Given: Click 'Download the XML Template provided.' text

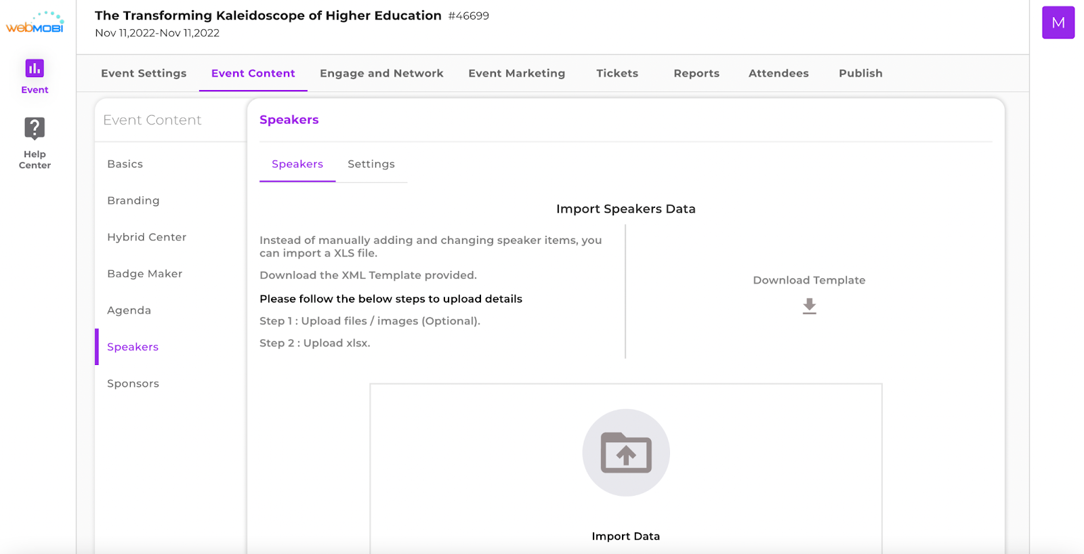Looking at the screenshot, I should point(369,275).
